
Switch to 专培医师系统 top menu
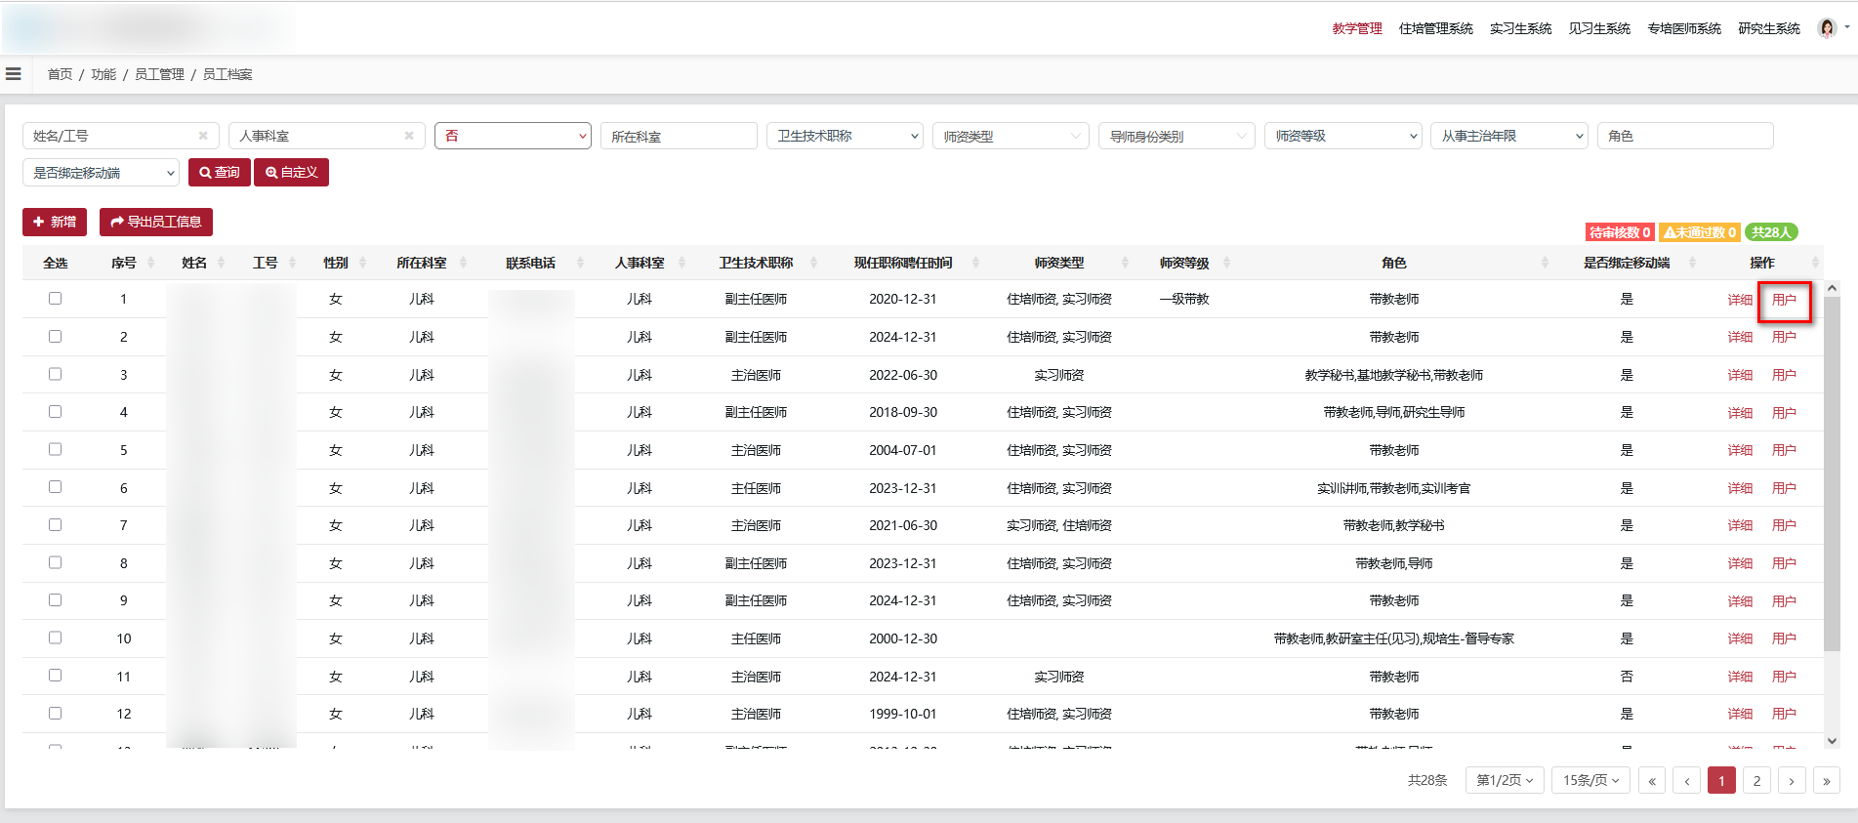[x=1684, y=28]
